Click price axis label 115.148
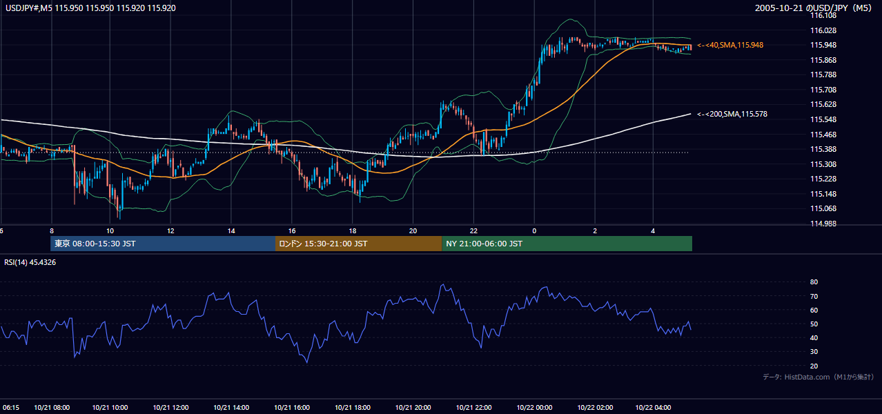The width and height of the screenshot is (882, 414). [823, 194]
